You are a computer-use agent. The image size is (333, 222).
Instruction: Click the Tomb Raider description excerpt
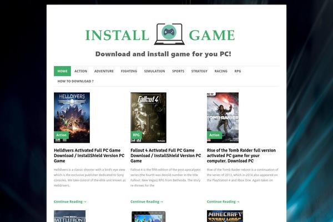point(243,175)
